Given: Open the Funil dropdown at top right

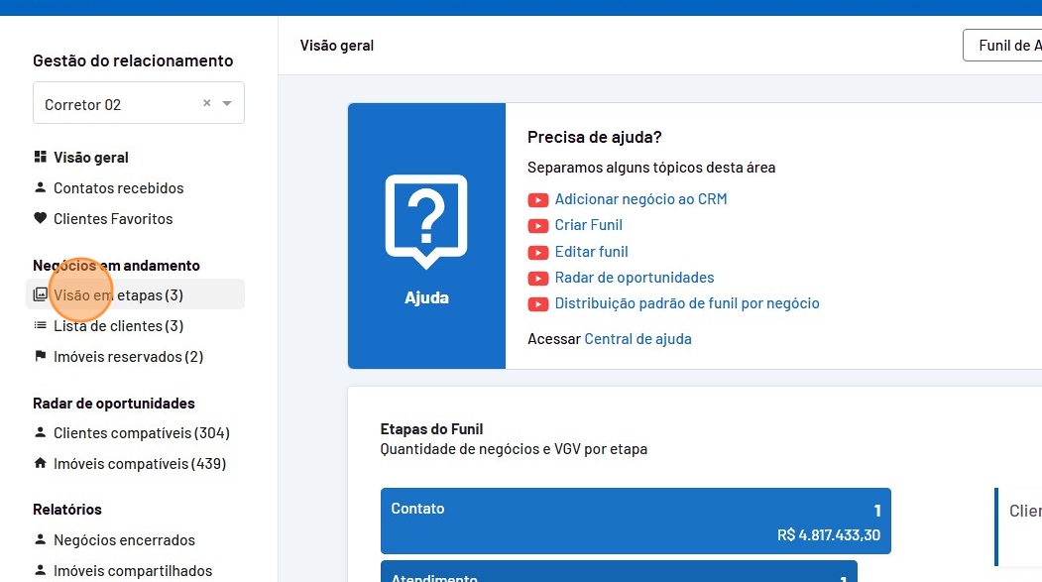Looking at the screenshot, I should tap(1001, 46).
